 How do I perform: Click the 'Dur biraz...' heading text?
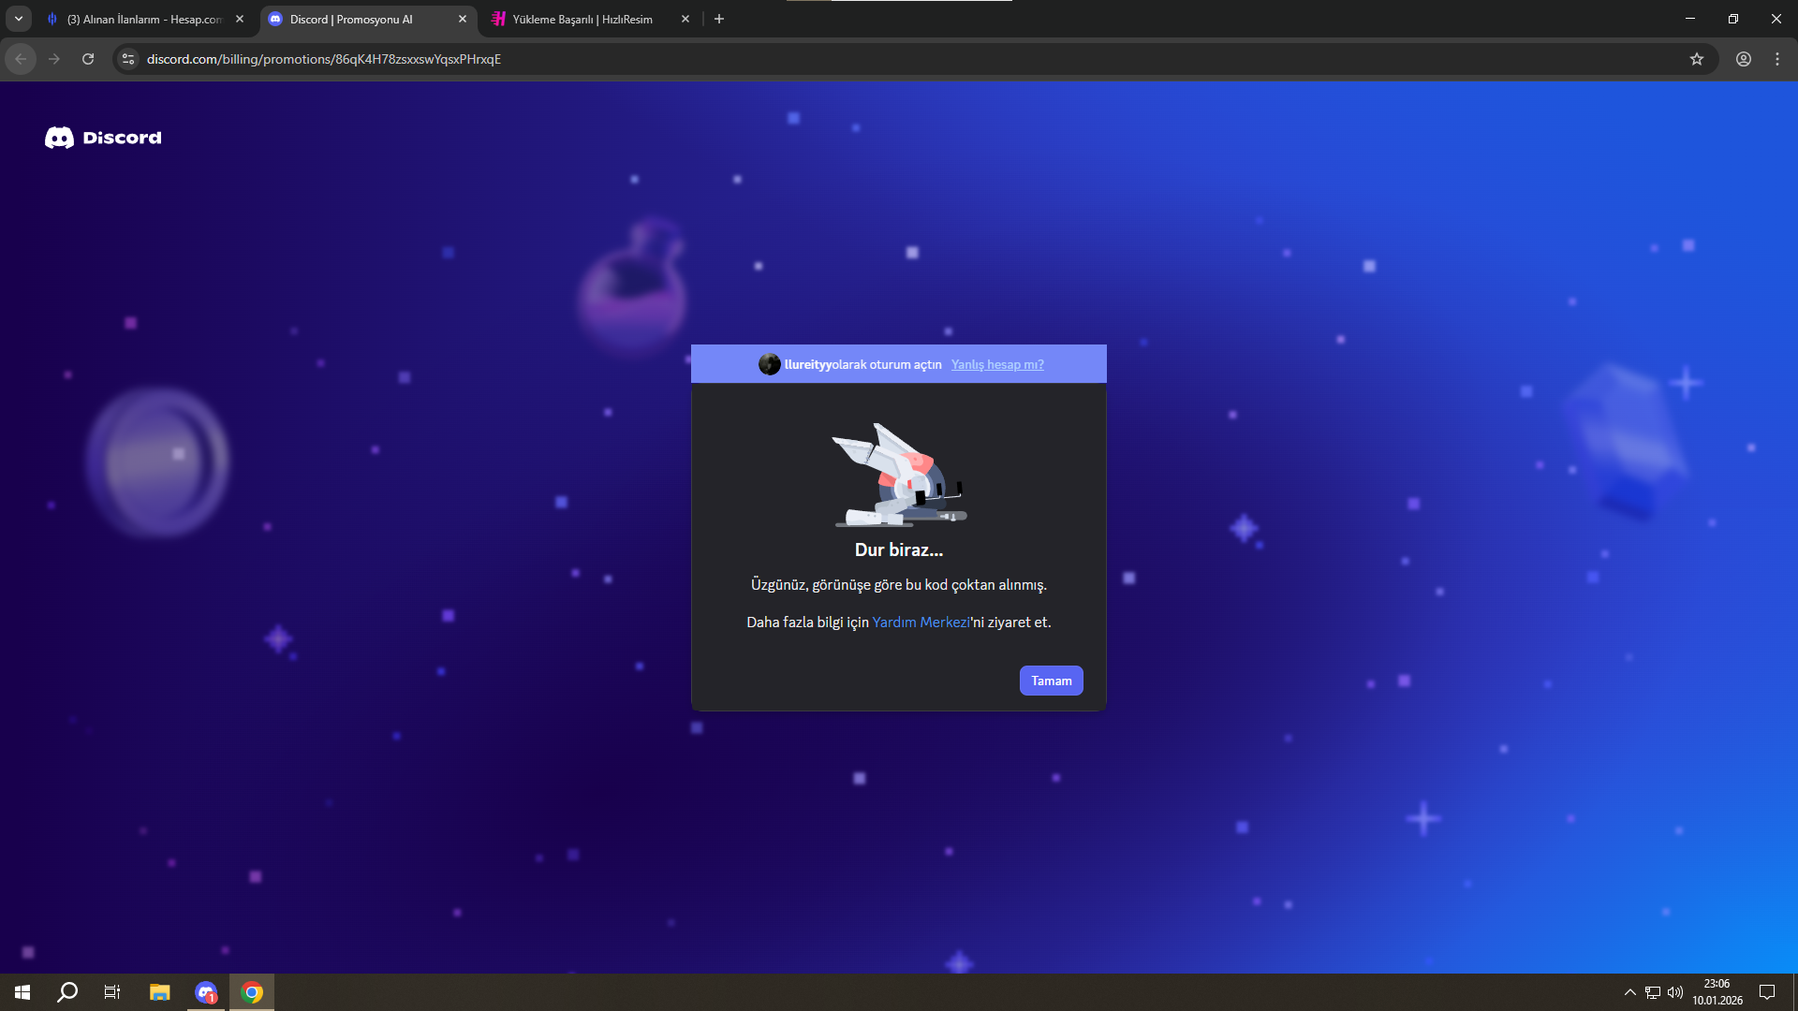[899, 549]
